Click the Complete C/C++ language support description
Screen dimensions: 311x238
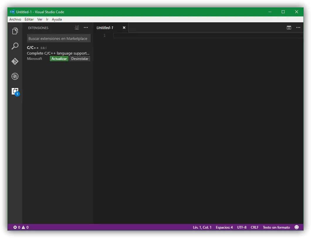[x=58, y=53]
